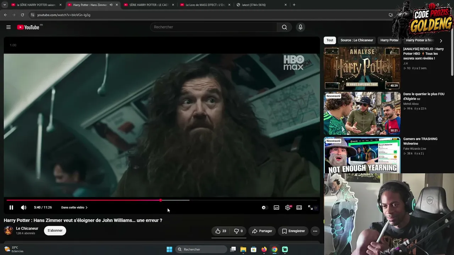Toggle the autoplay switch in player
The width and height of the screenshot is (454, 255).
click(x=264, y=208)
